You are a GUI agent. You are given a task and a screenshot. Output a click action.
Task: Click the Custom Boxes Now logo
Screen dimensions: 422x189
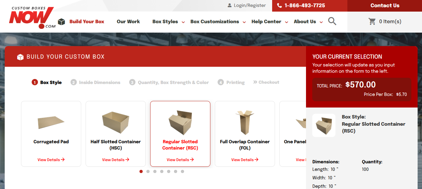tap(32, 18)
